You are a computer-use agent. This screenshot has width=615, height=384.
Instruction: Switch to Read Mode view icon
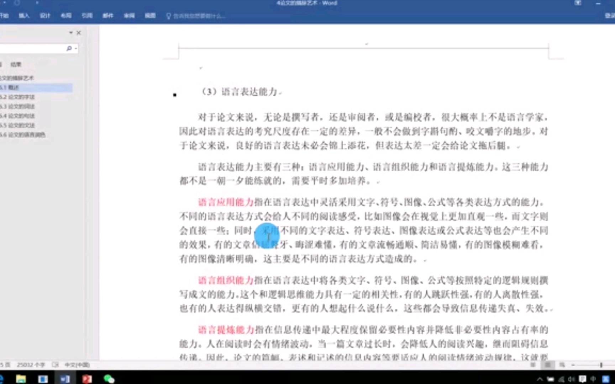click(x=533, y=365)
